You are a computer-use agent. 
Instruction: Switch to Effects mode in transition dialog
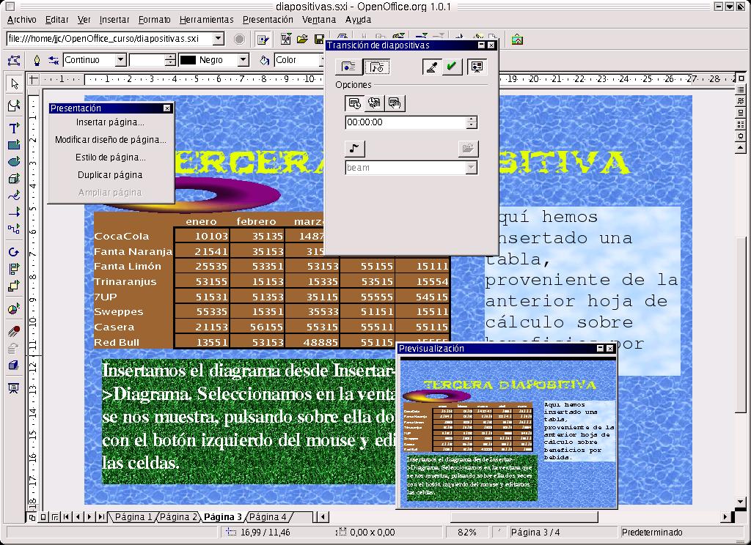[348, 67]
